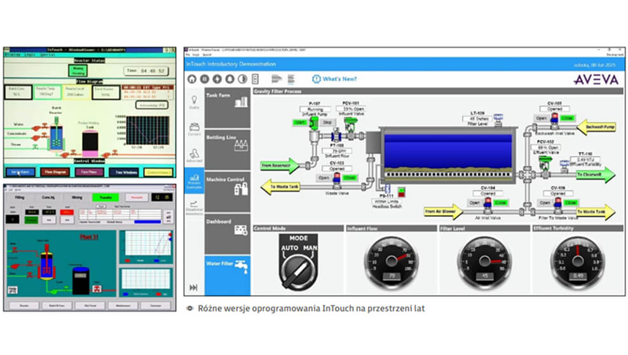Select the light bulb Basics sidebar icon
The height and width of the screenshot is (355, 628).
coord(194,102)
